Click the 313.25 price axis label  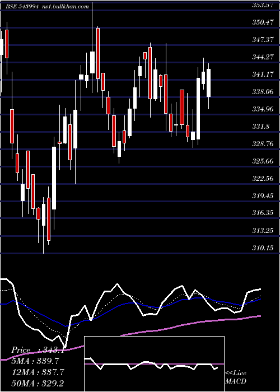point(262,231)
